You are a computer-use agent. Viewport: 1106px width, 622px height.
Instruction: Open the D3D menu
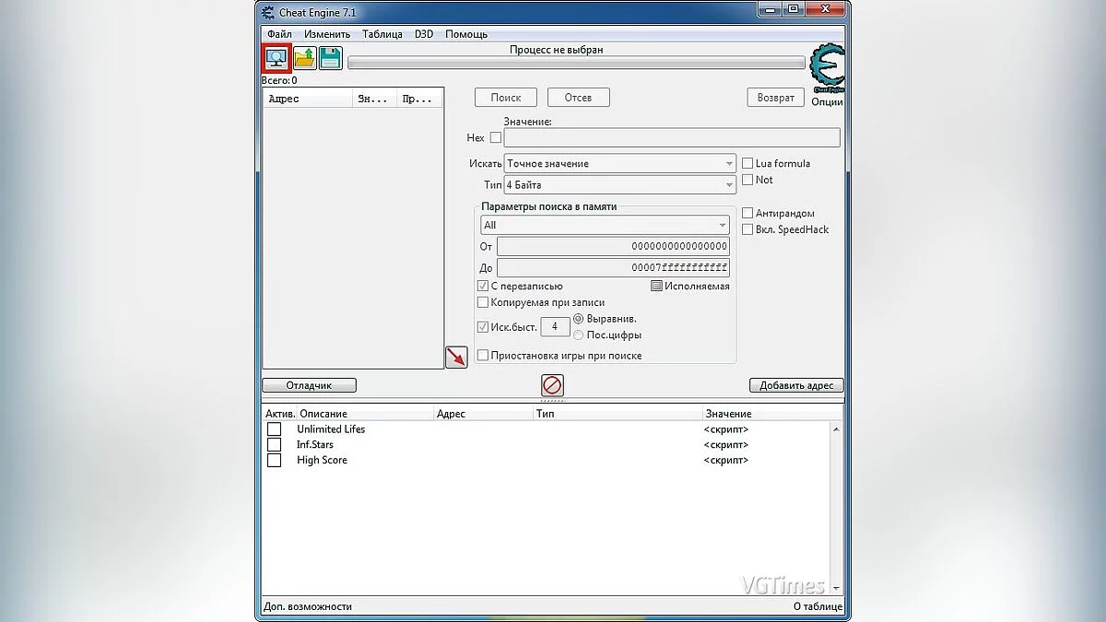pos(424,34)
